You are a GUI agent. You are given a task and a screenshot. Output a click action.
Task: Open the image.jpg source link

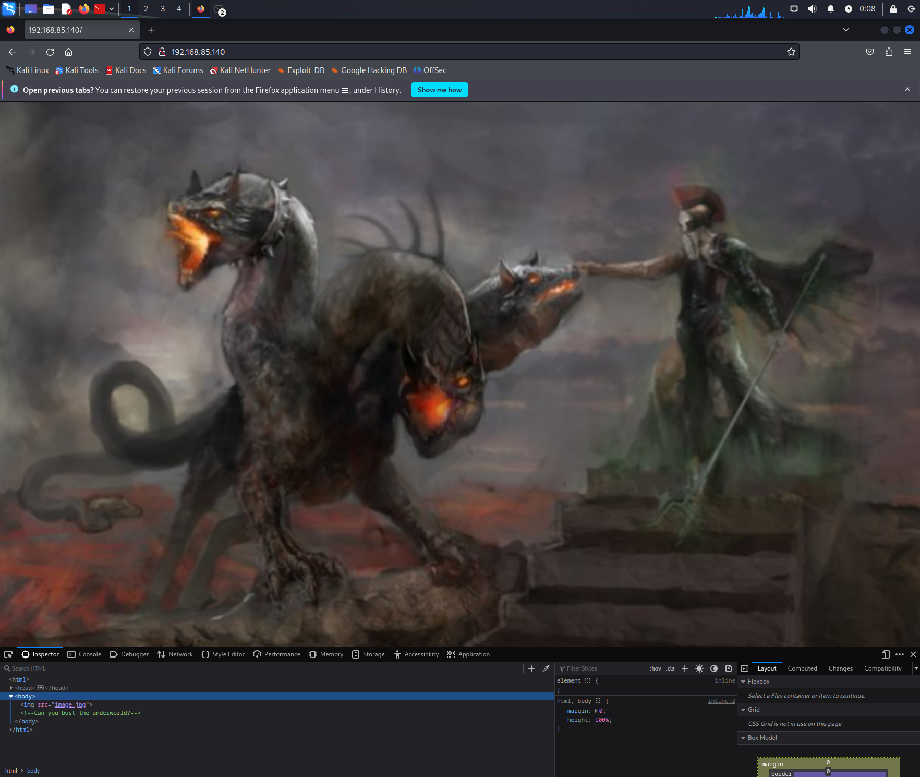point(70,704)
